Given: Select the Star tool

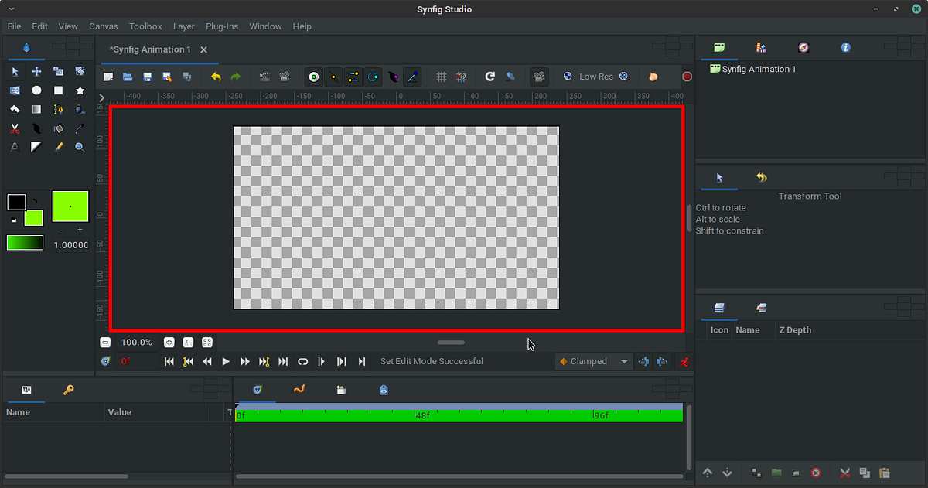Looking at the screenshot, I should tap(80, 90).
